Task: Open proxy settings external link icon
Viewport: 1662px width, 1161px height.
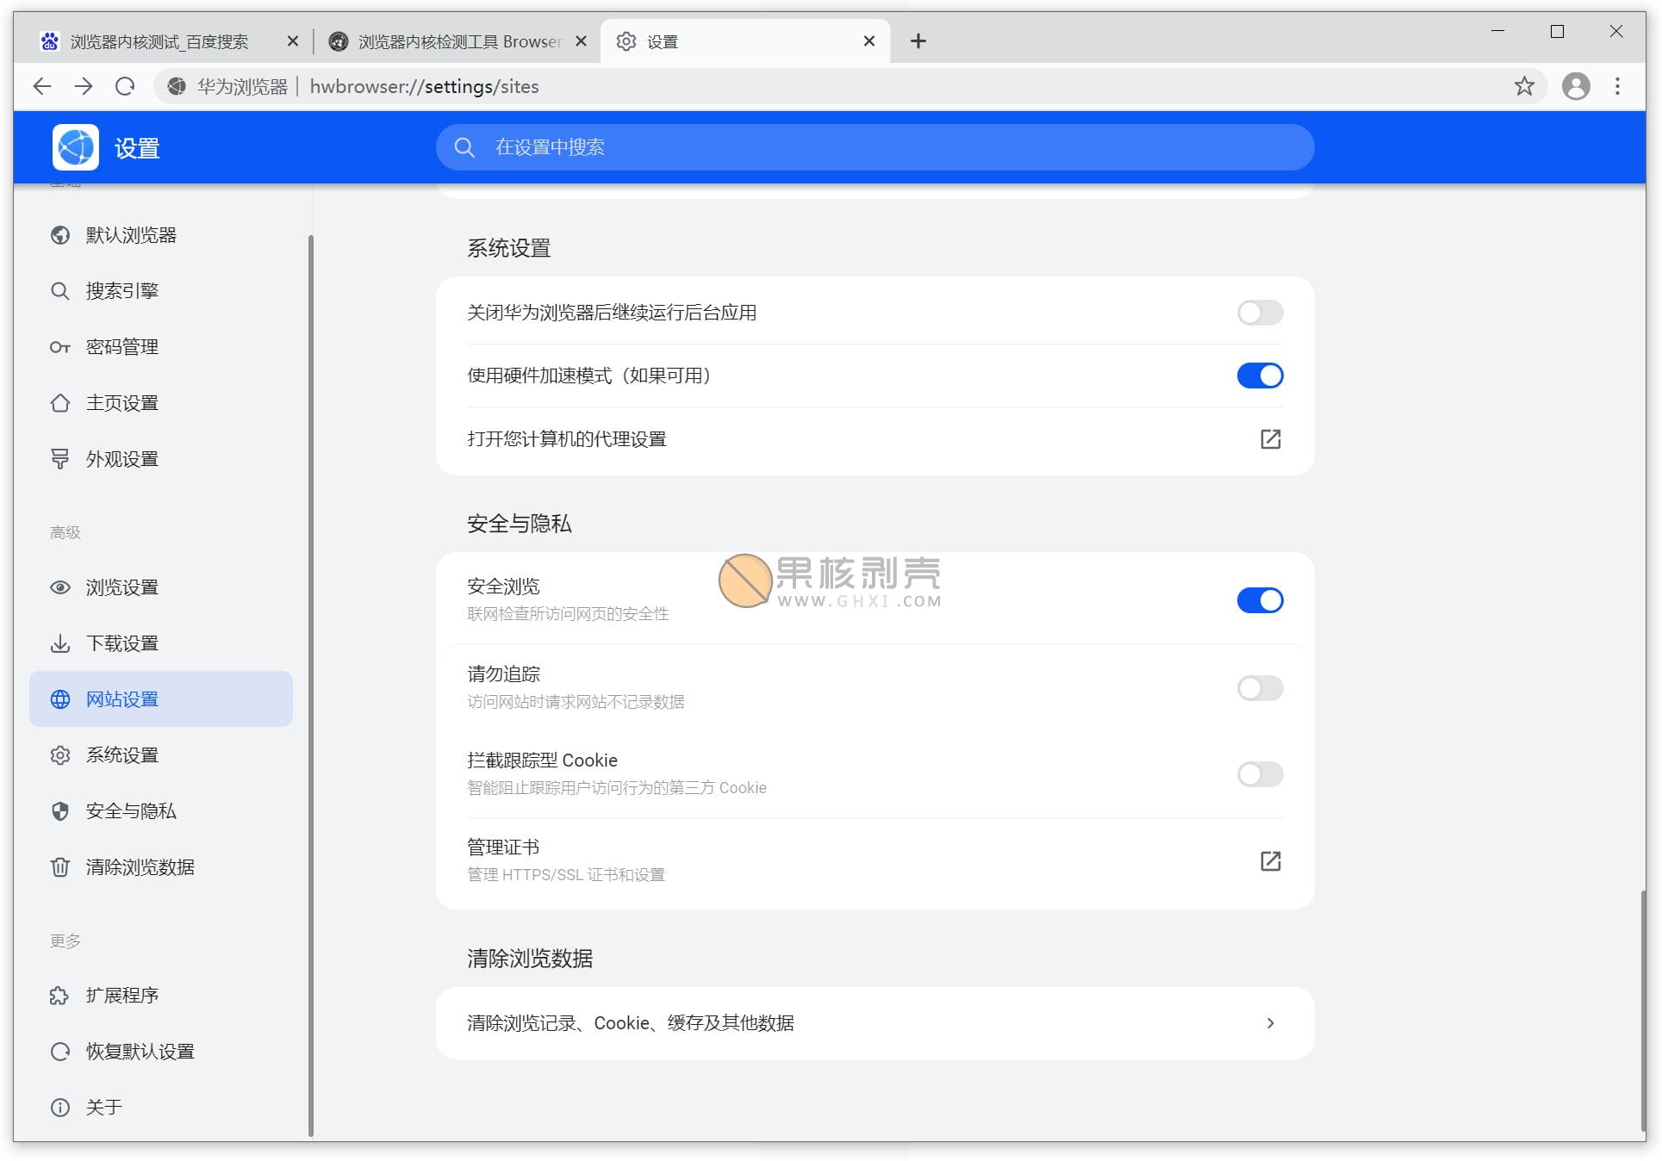Action: (1270, 439)
